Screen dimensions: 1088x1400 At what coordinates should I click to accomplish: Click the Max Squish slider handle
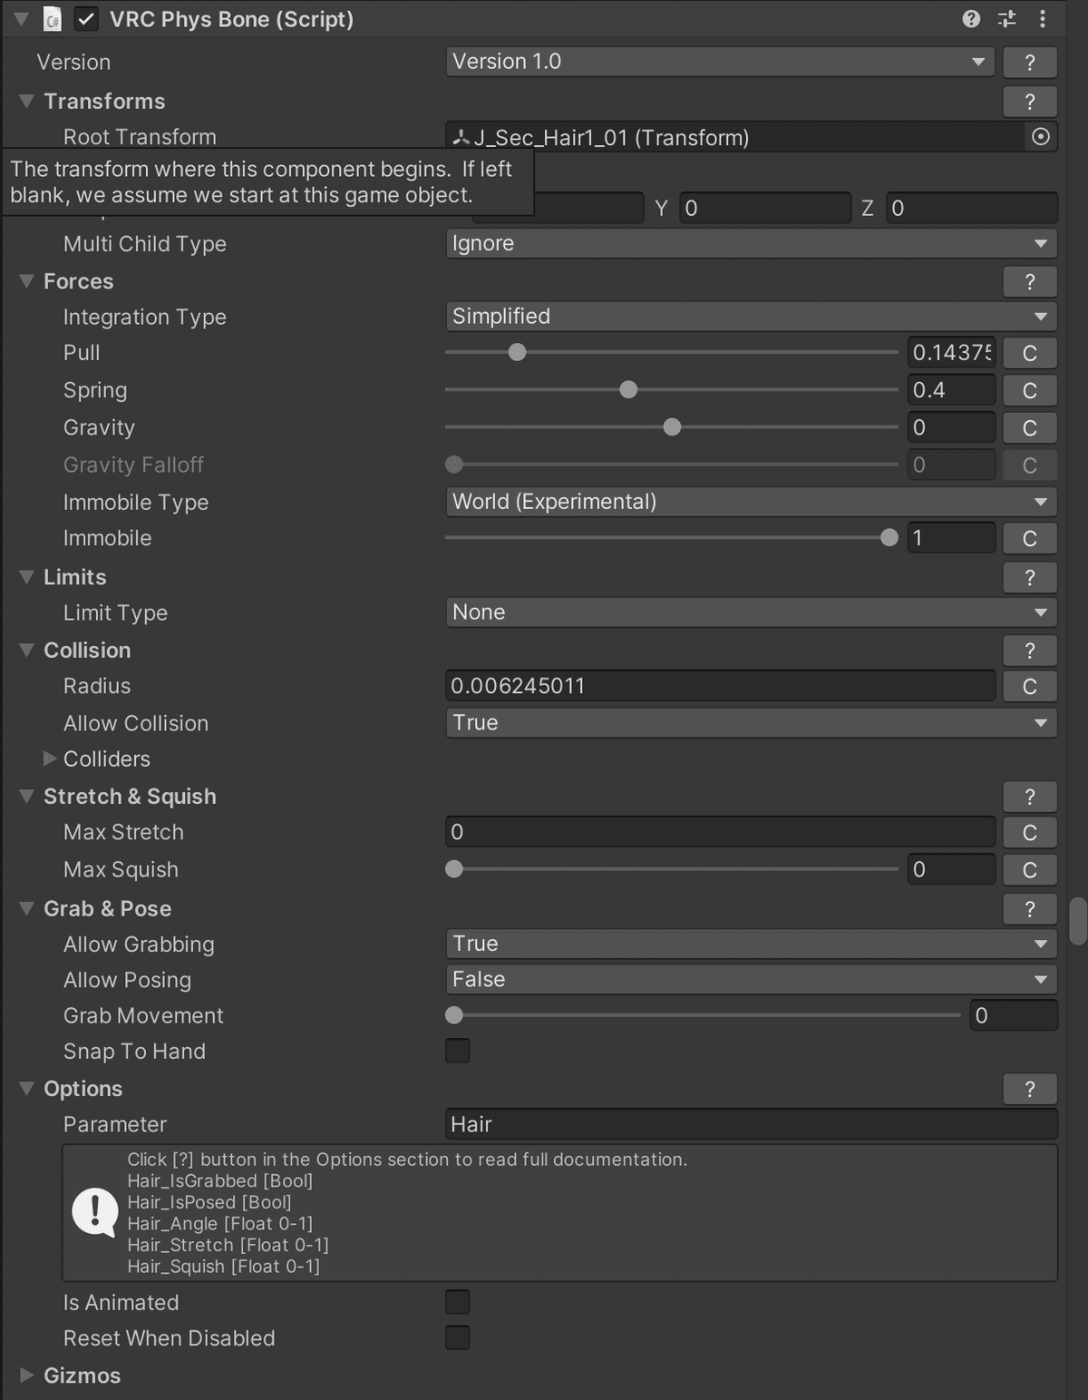[454, 869]
